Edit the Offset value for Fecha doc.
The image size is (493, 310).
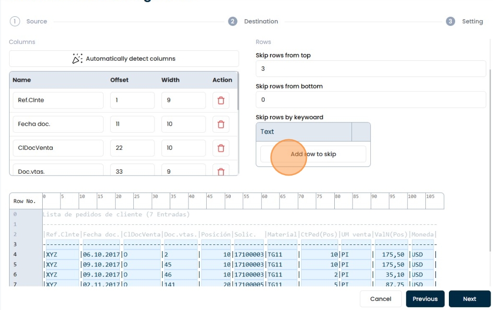(x=132, y=124)
